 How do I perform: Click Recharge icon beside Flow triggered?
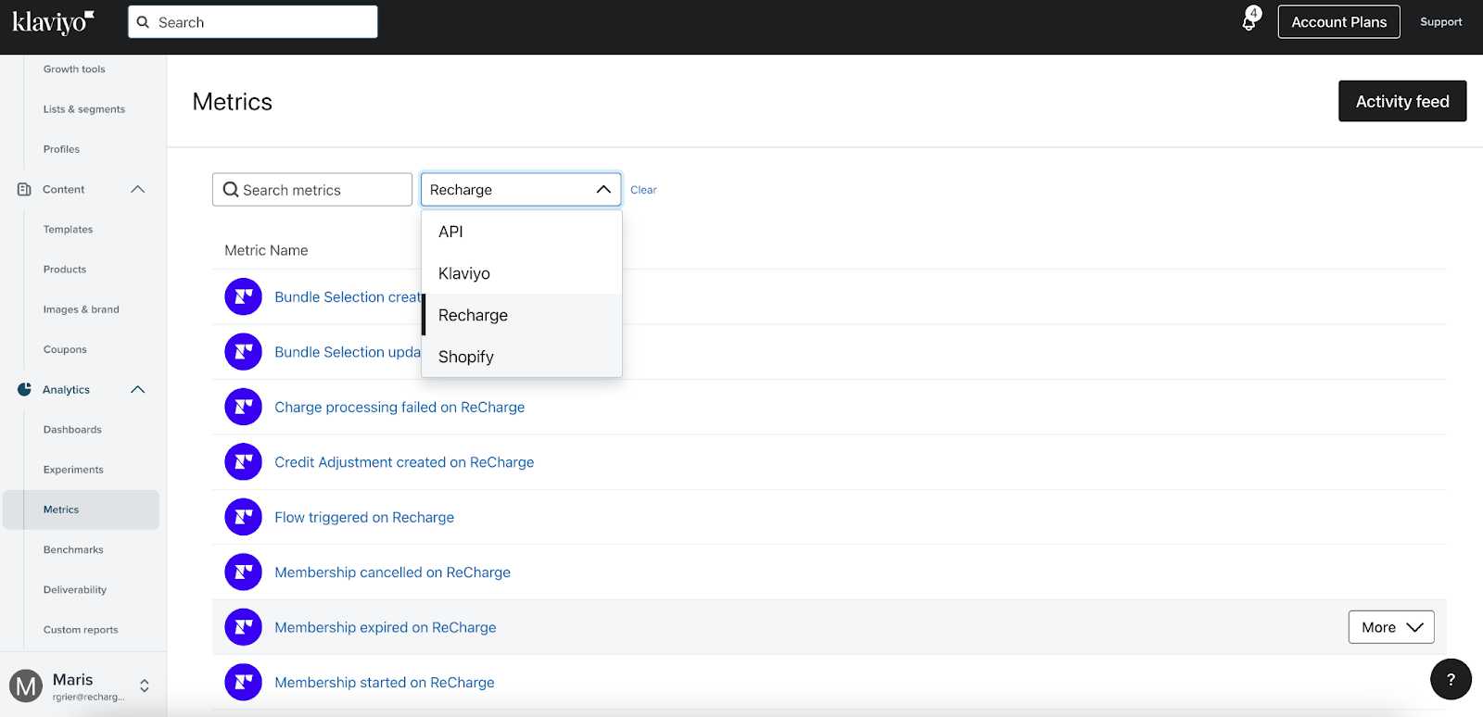(243, 517)
